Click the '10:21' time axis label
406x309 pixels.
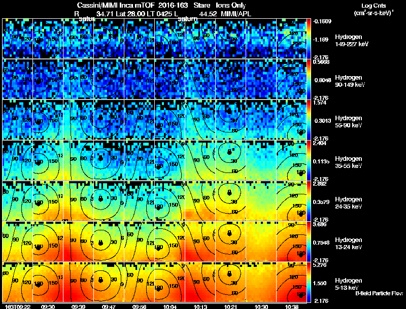click(230, 306)
